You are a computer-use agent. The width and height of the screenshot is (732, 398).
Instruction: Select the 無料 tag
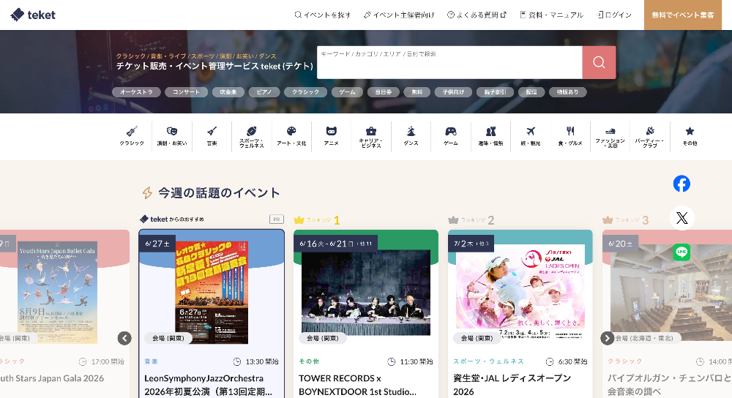click(x=417, y=92)
